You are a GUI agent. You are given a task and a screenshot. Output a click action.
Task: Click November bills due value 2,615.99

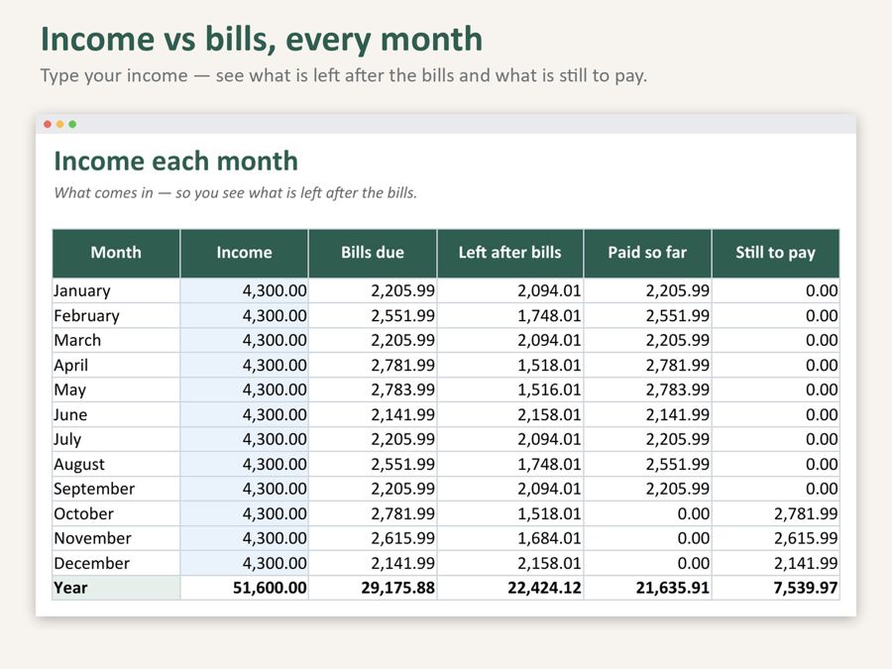(373, 538)
